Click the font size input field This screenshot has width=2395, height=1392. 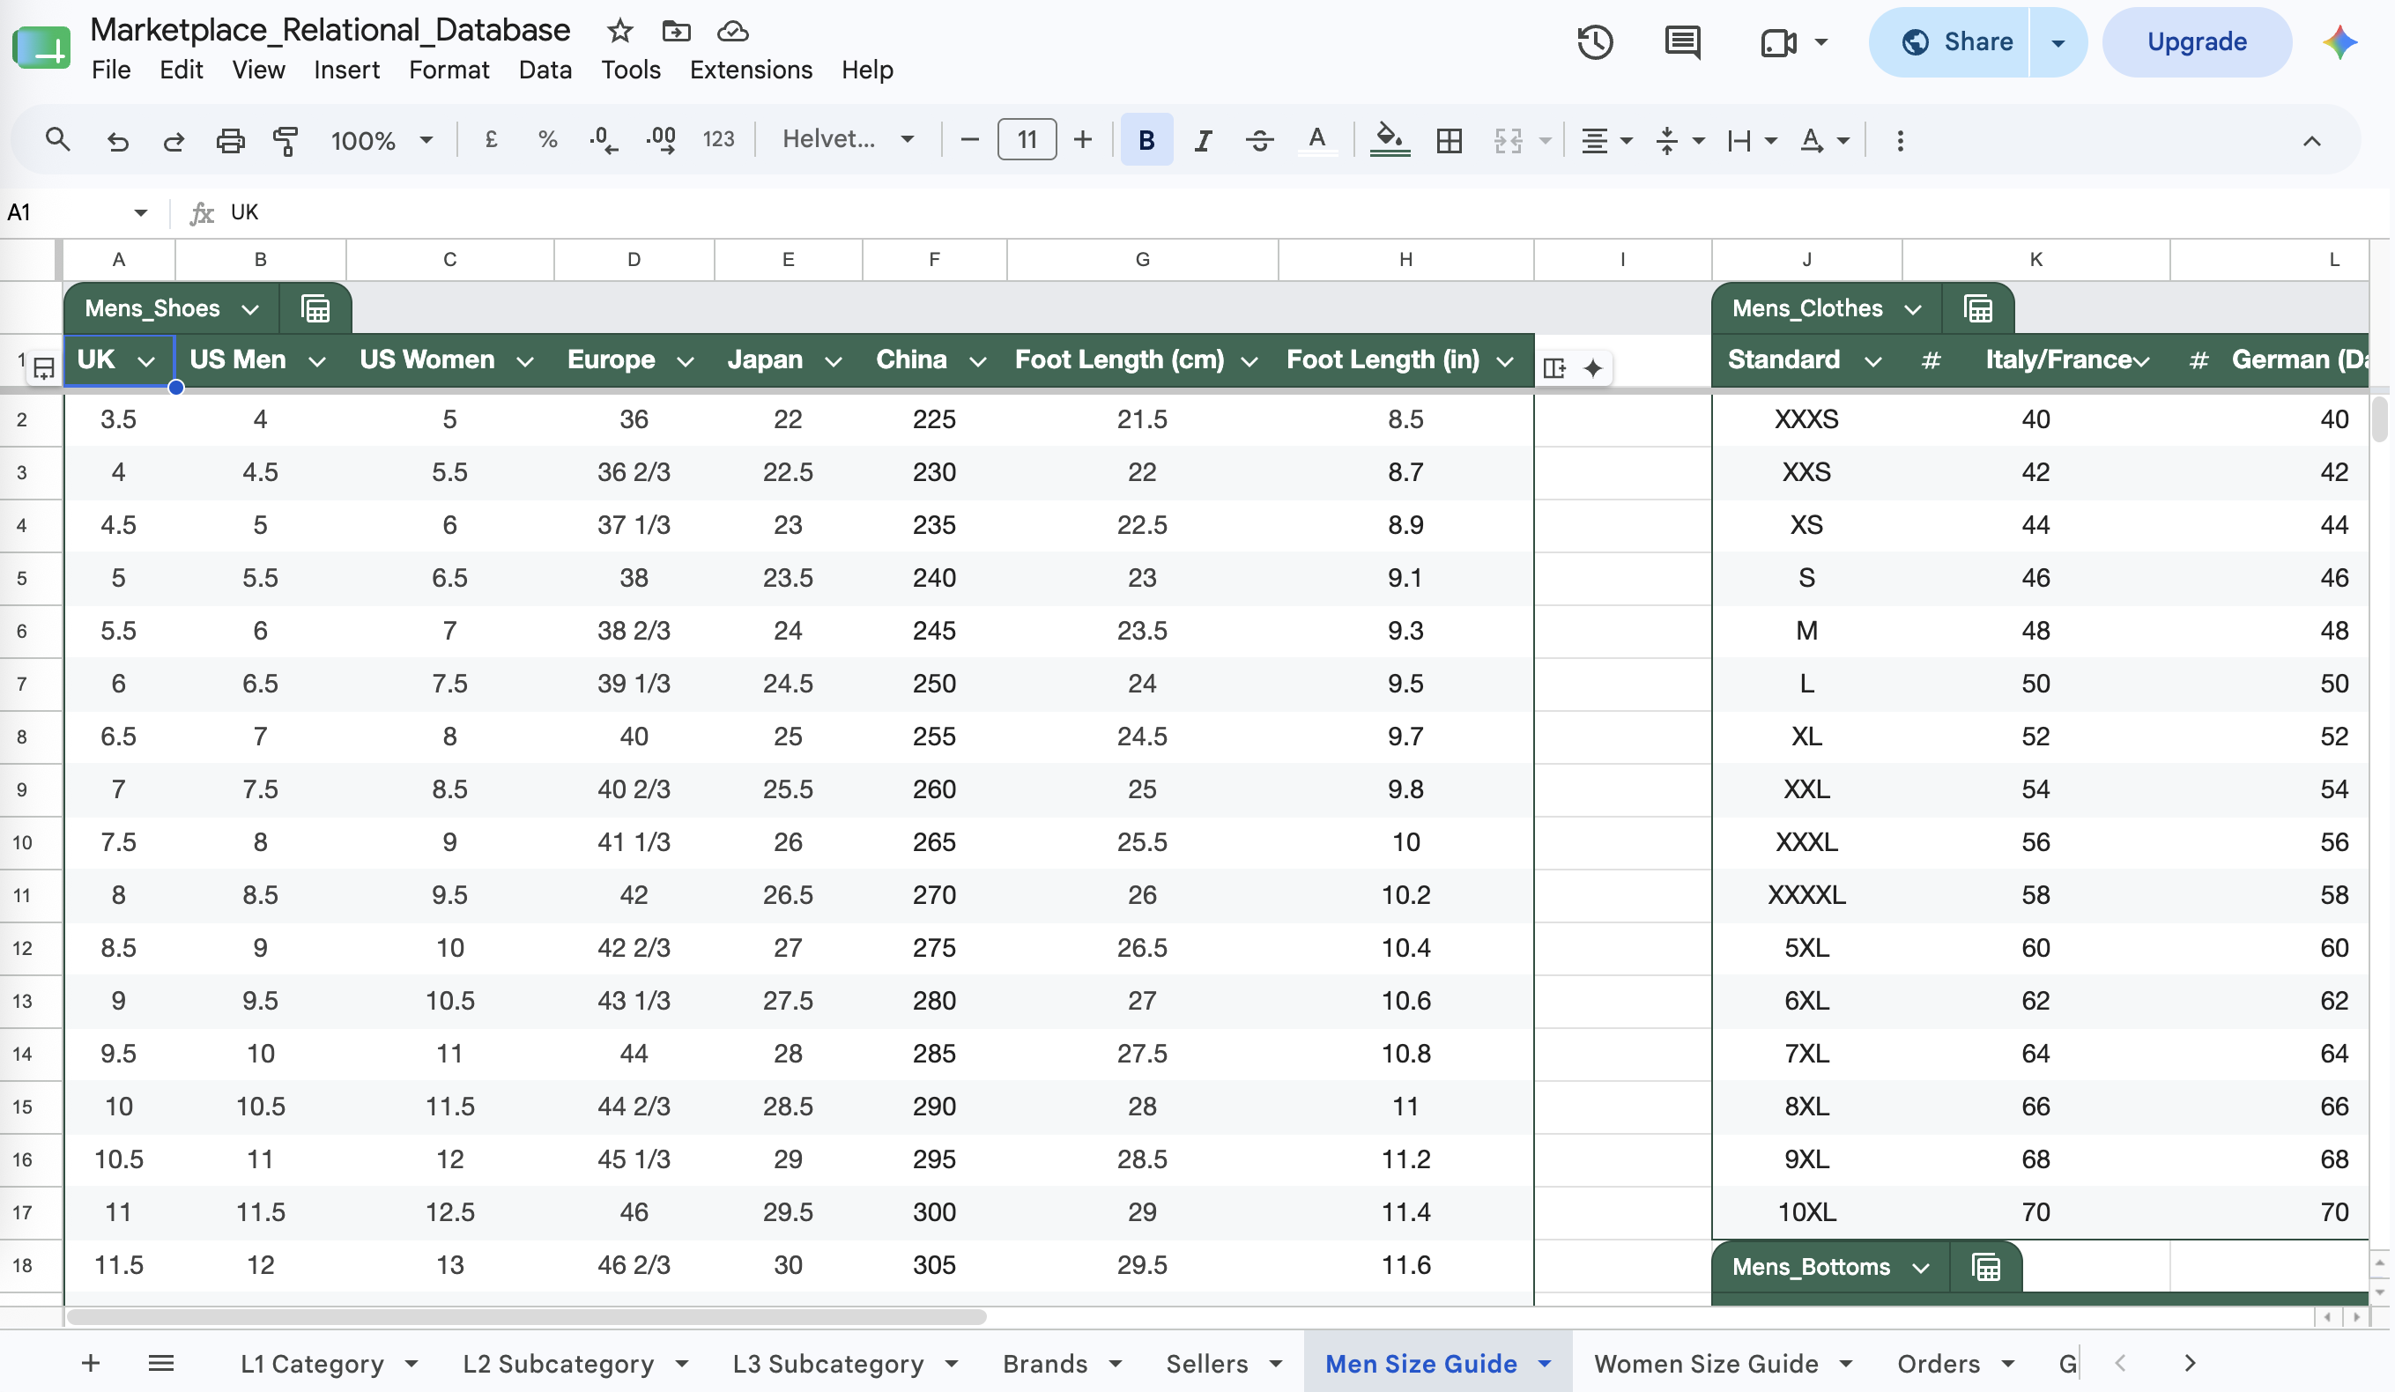[x=1027, y=140]
